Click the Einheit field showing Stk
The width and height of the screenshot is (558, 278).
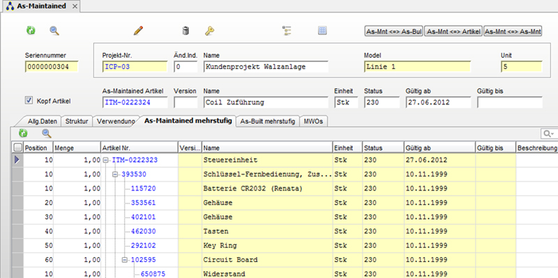pos(346,102)
